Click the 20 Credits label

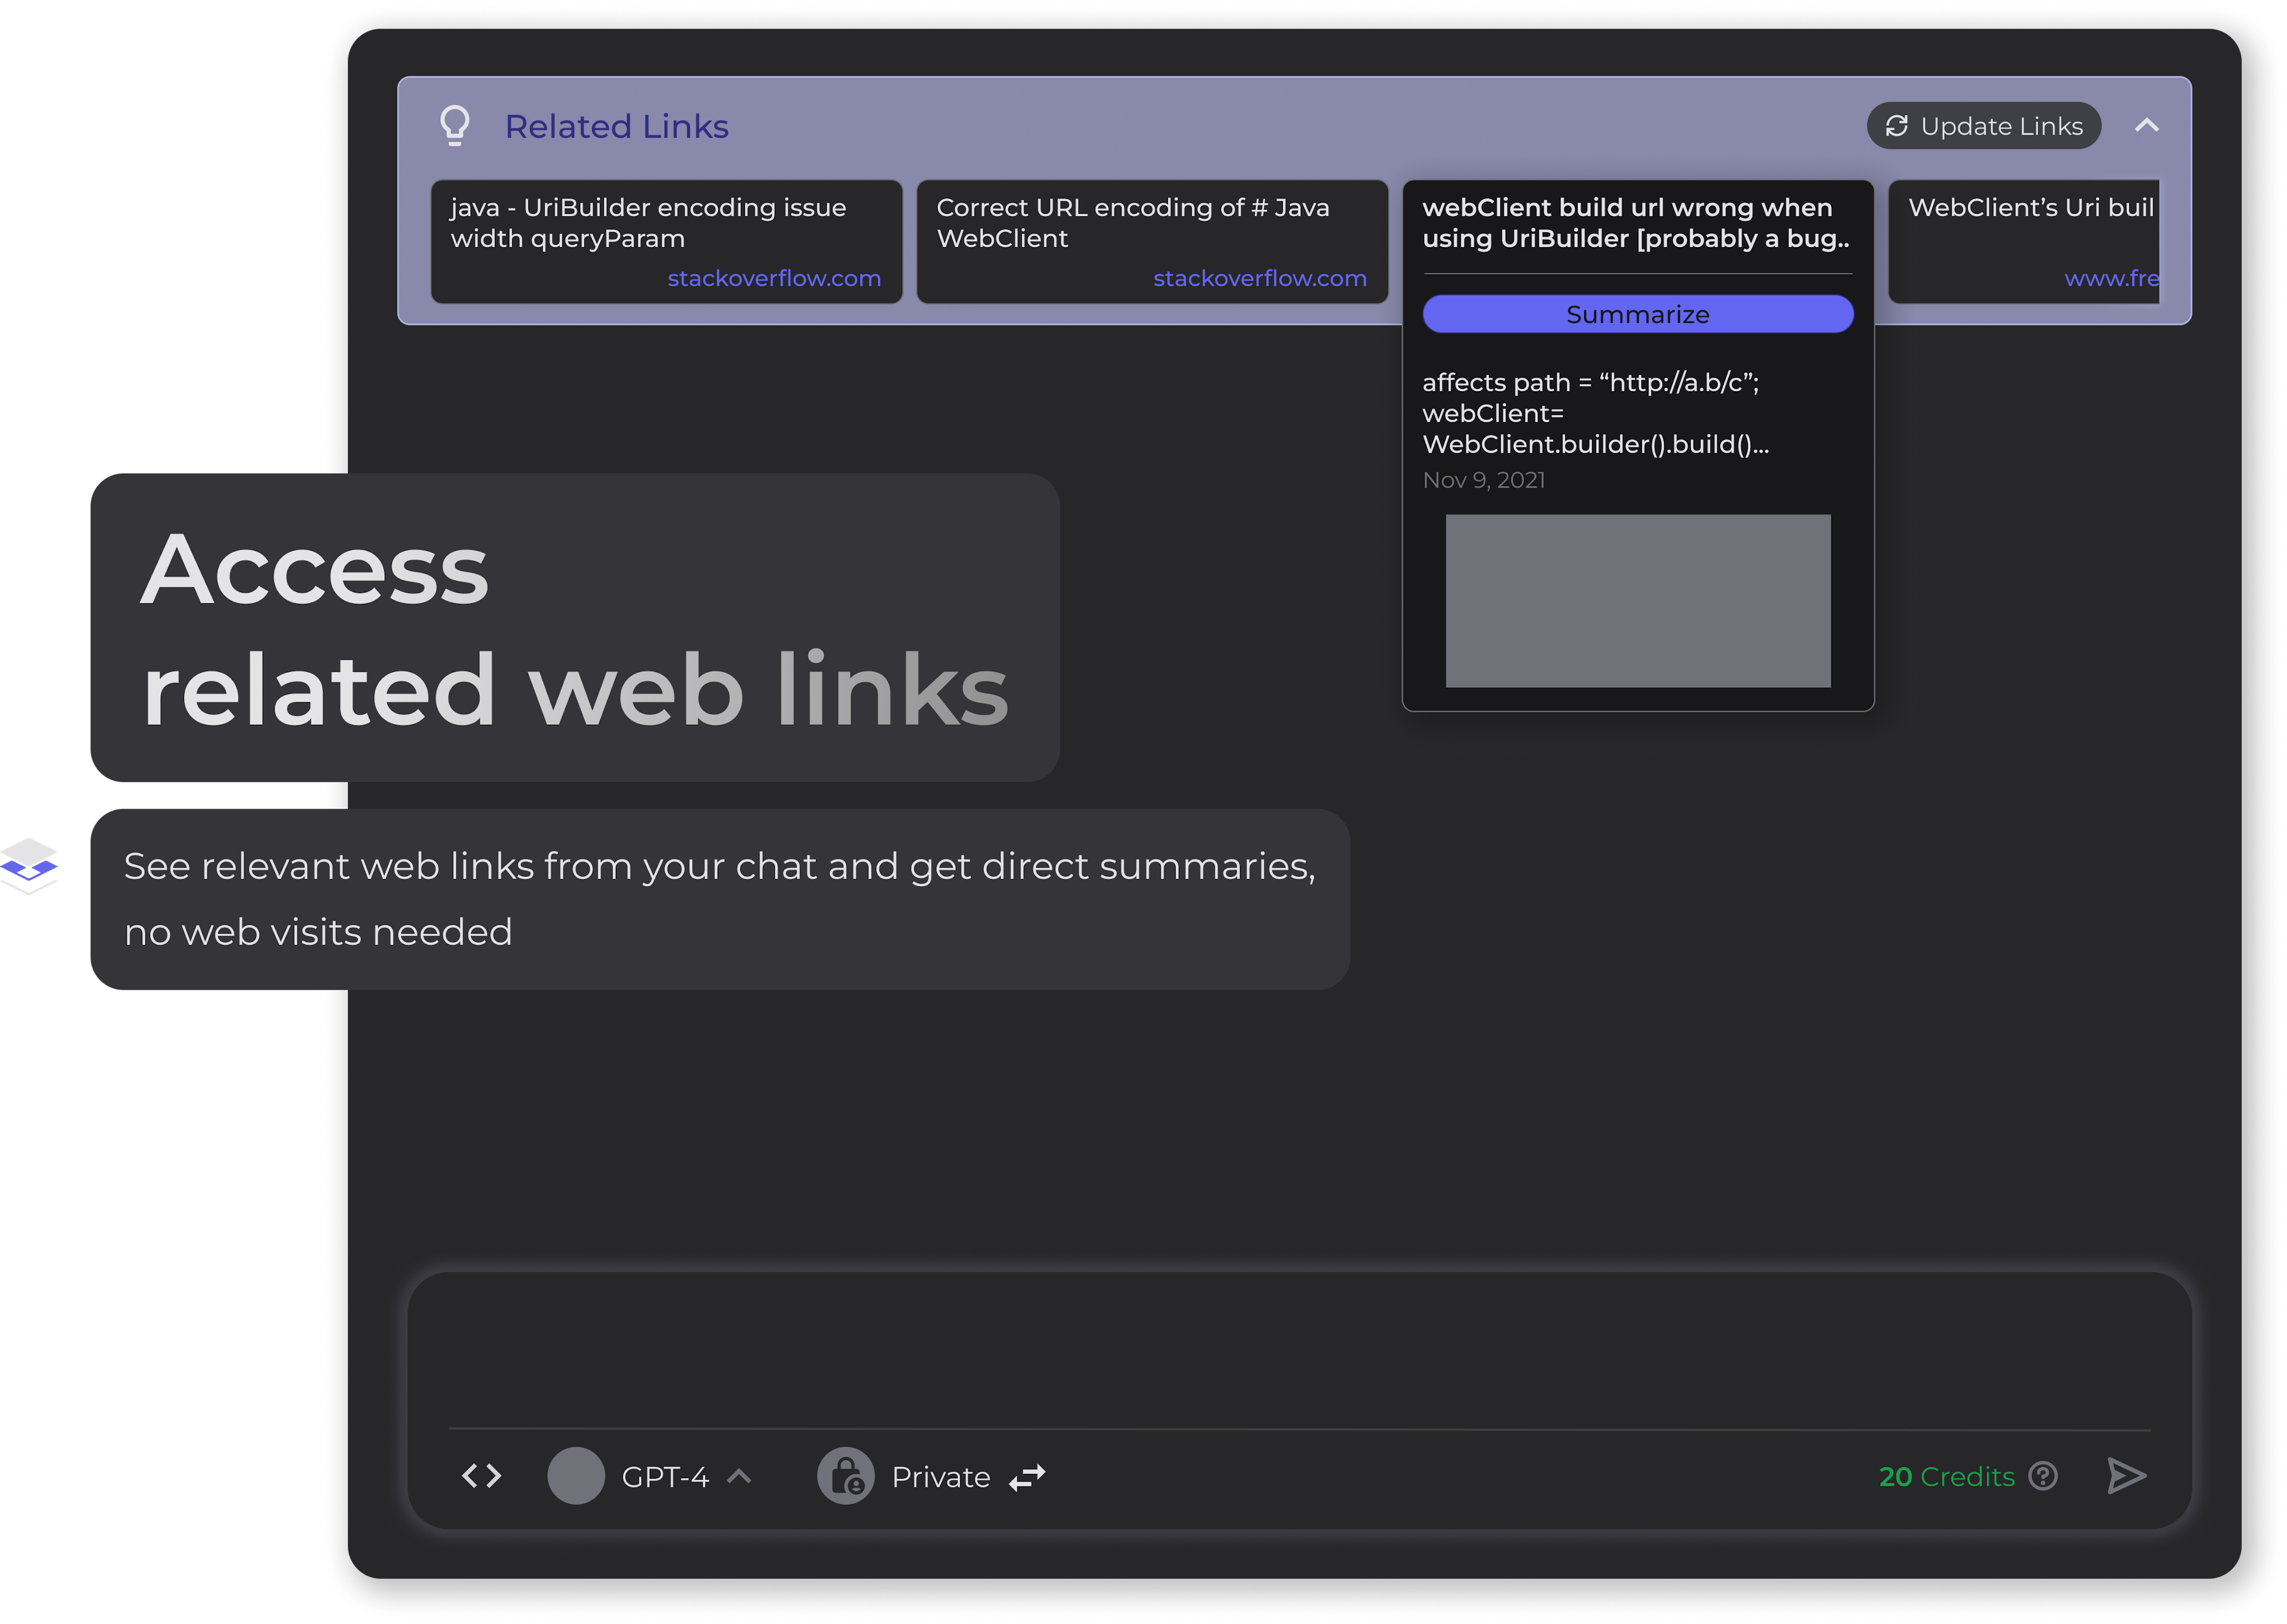point(1946,1476)
